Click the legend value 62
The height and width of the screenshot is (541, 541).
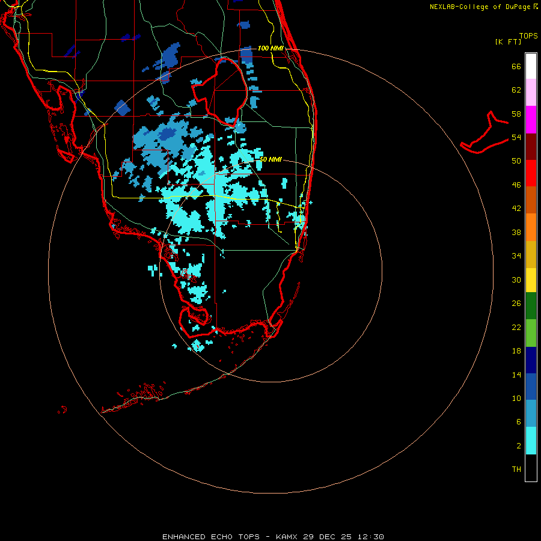point(516,90)
